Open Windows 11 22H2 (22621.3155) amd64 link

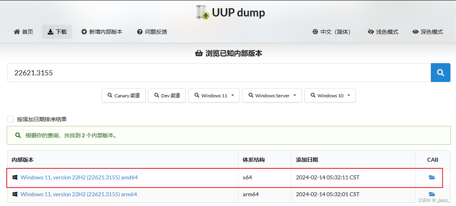click(x=79, y=177)
